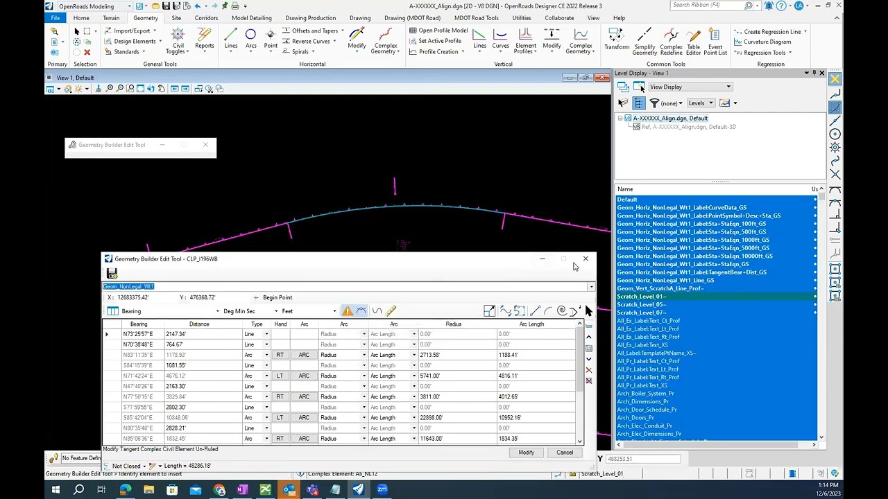The width and height of the screenshot is (888, 499).
Task: Select the Horizontal Lines tool
Action: (x=231, y=38)
